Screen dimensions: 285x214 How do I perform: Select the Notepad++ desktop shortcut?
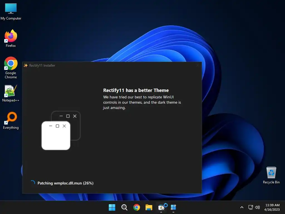tap(11, 94)
